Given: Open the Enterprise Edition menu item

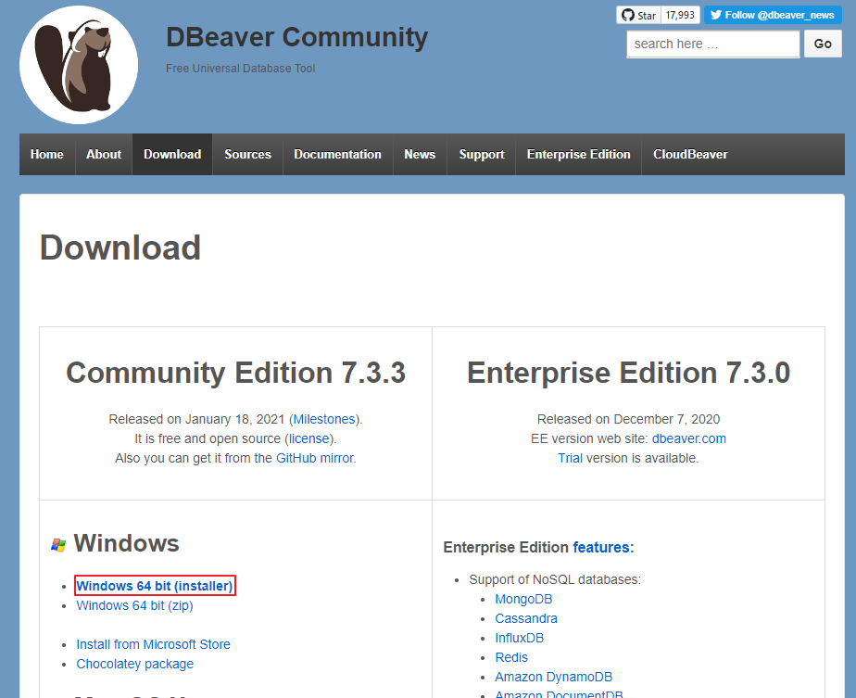Looking at the screenshot, I should pos(579,155).
